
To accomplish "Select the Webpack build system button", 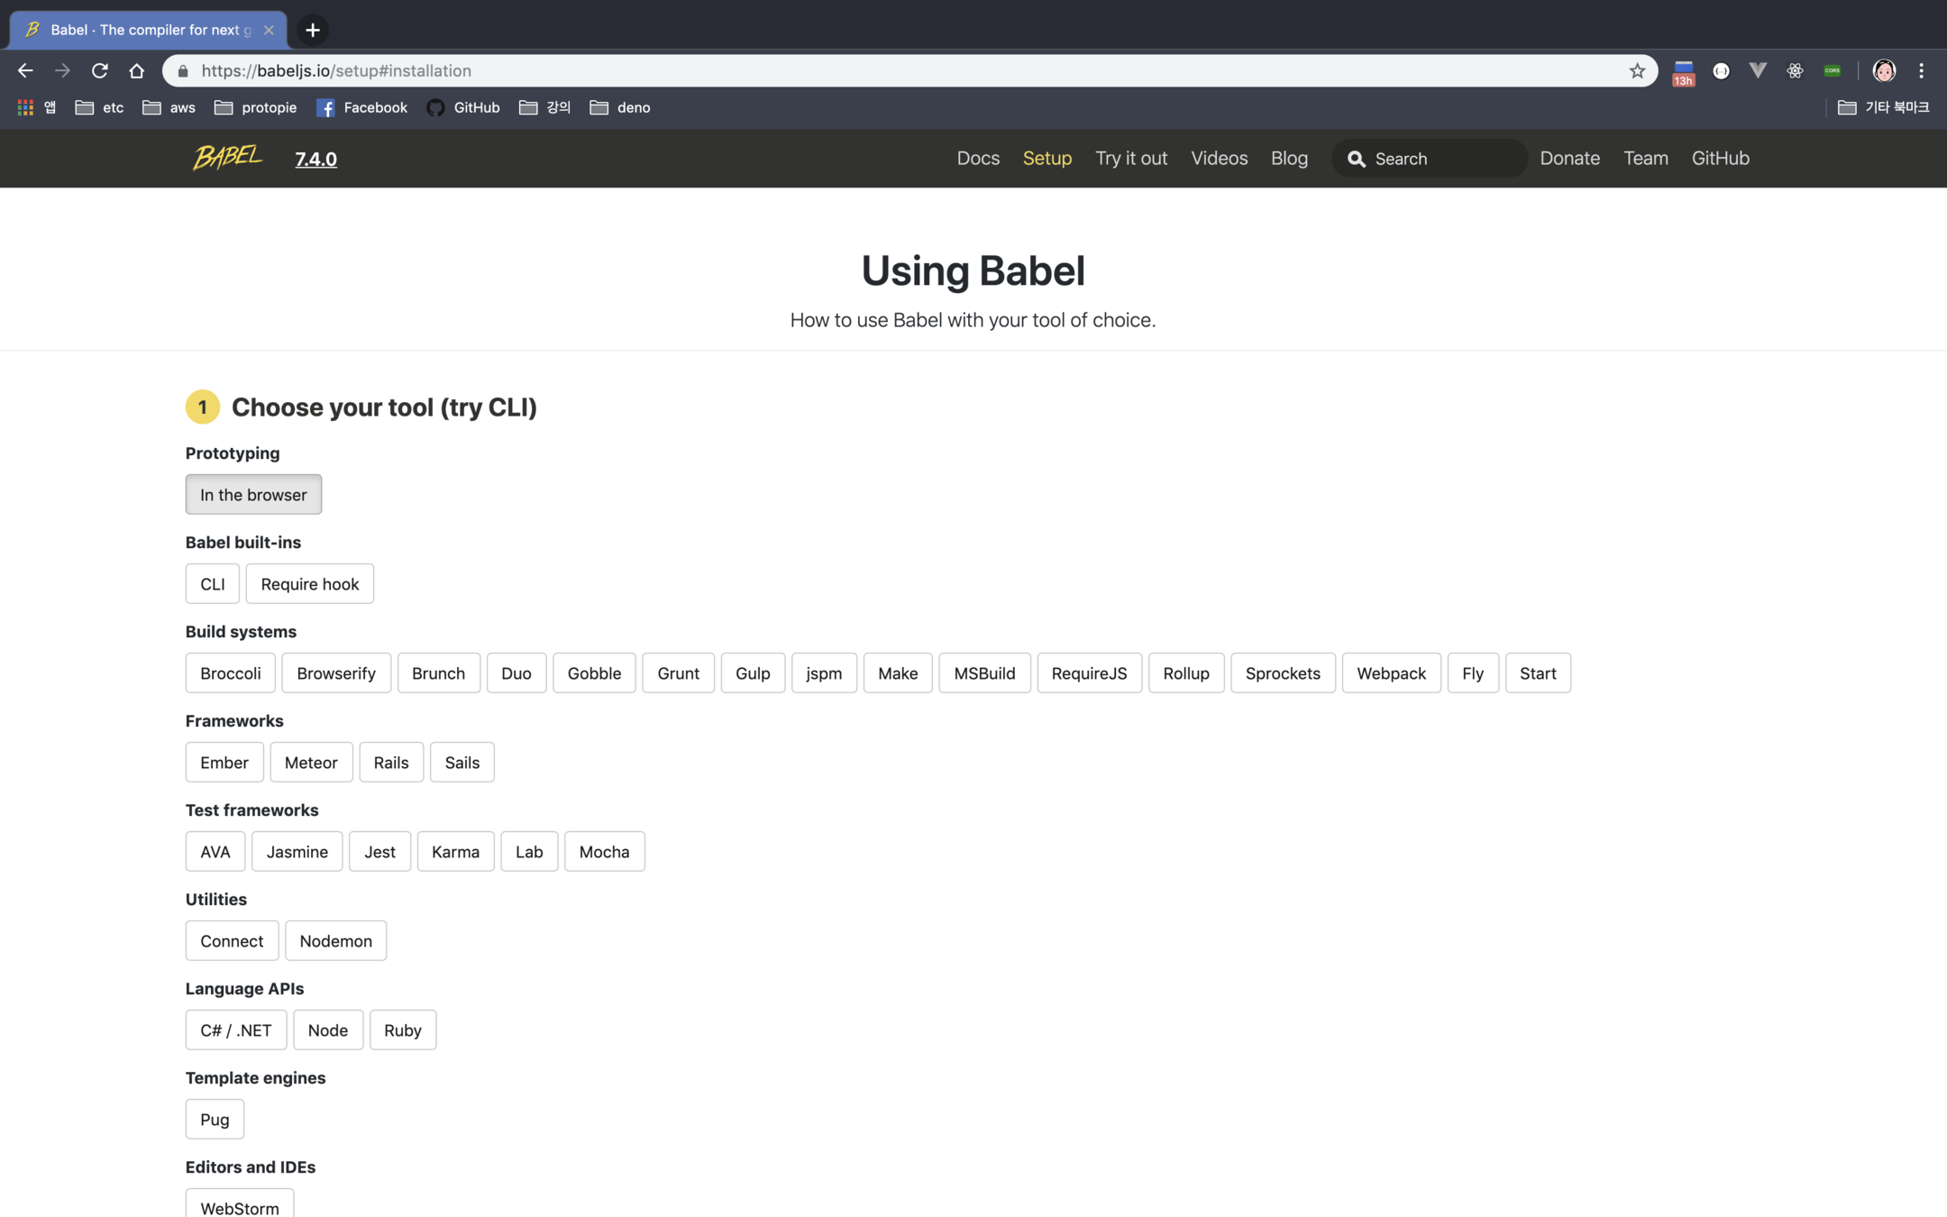I will point(1391,673).
